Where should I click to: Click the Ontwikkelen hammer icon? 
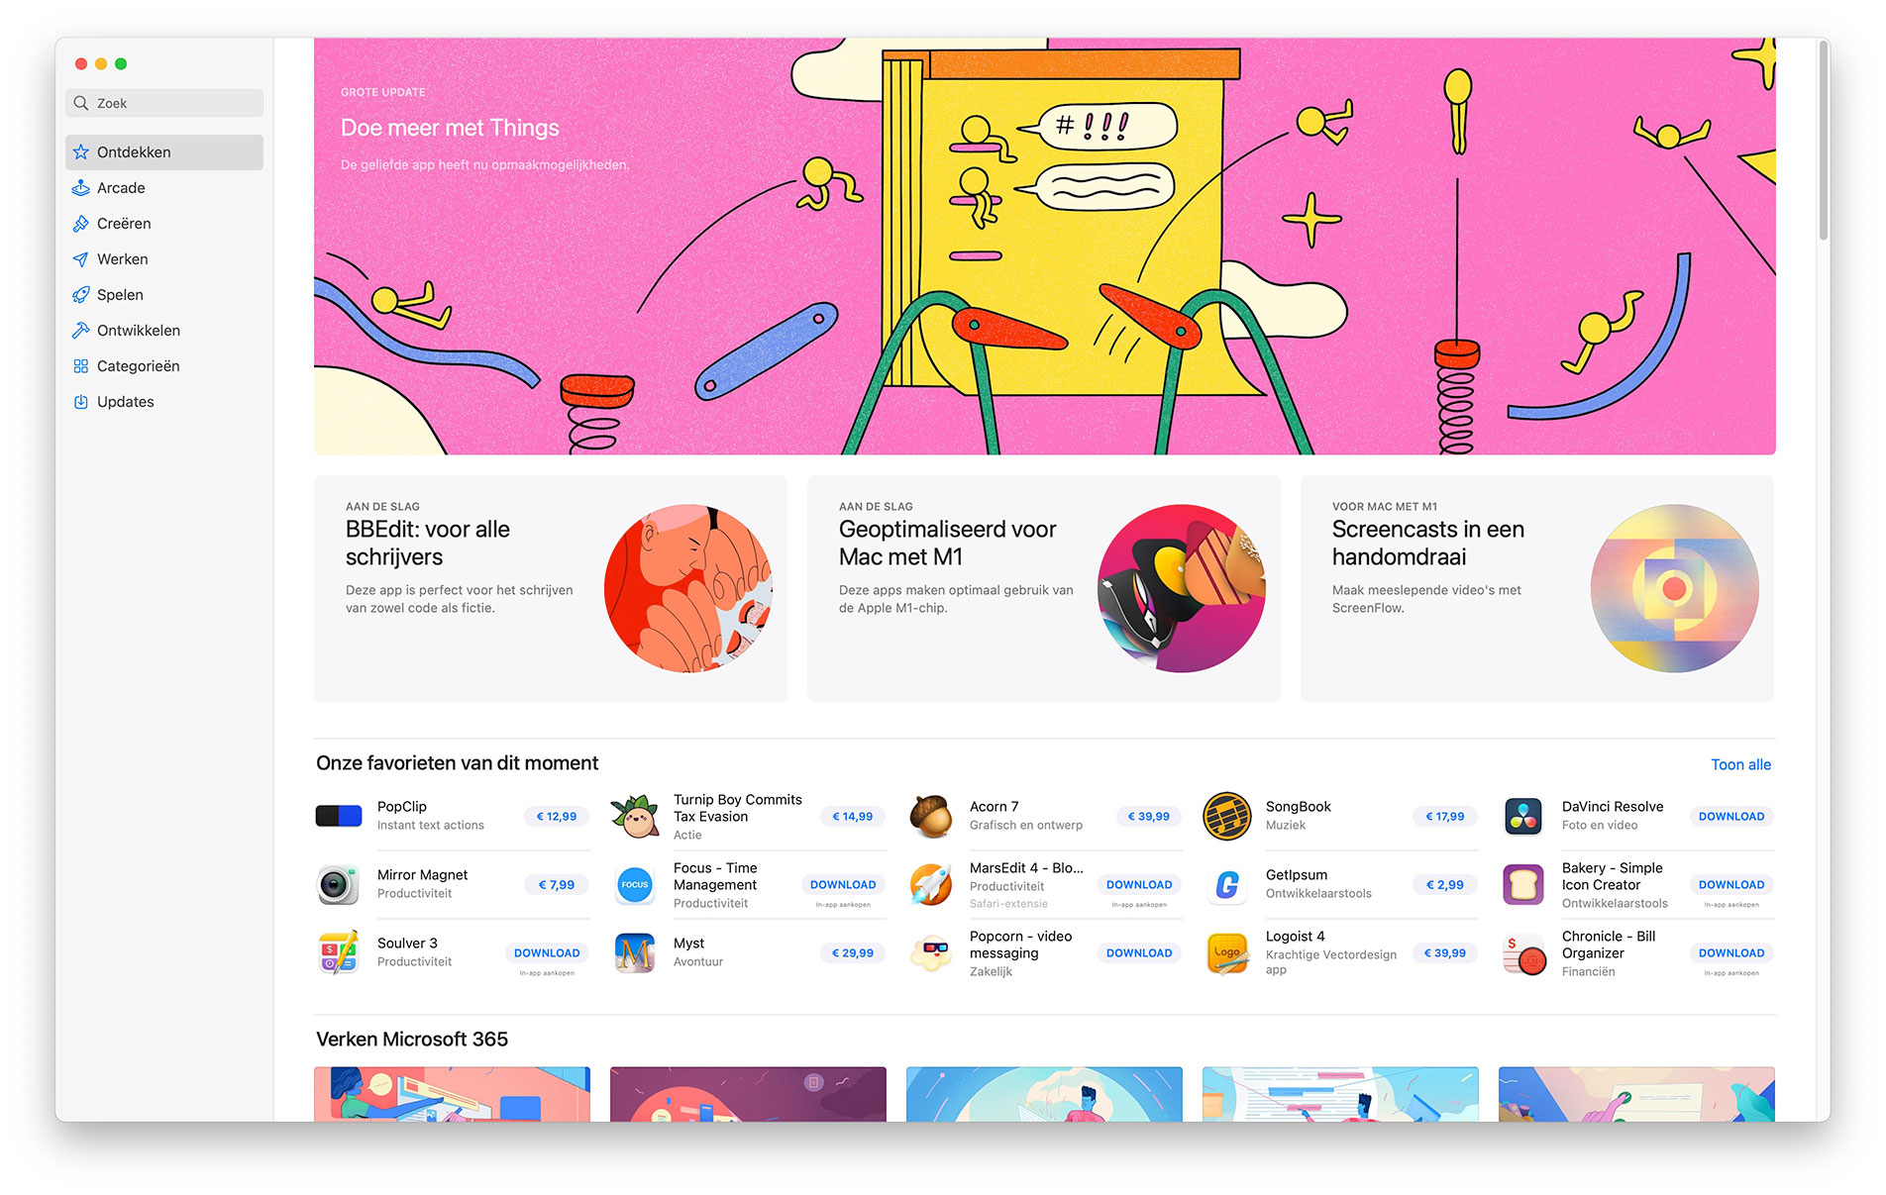point(81,331)
